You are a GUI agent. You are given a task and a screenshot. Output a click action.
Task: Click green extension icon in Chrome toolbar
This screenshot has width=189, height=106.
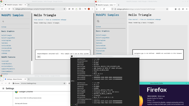pos(76,9)
